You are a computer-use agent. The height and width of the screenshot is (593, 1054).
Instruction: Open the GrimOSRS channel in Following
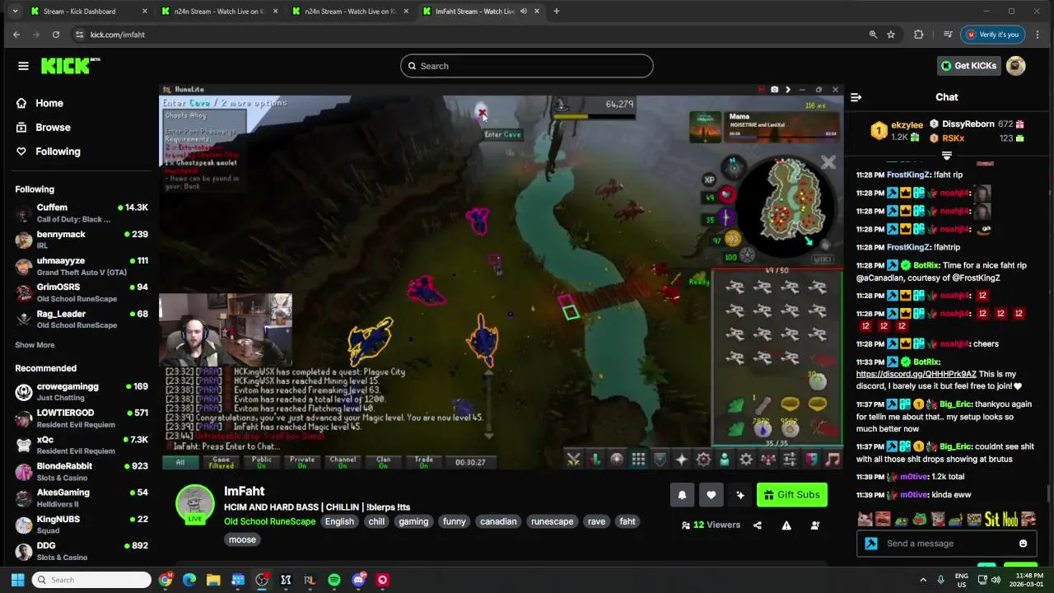tap(82, 292)
